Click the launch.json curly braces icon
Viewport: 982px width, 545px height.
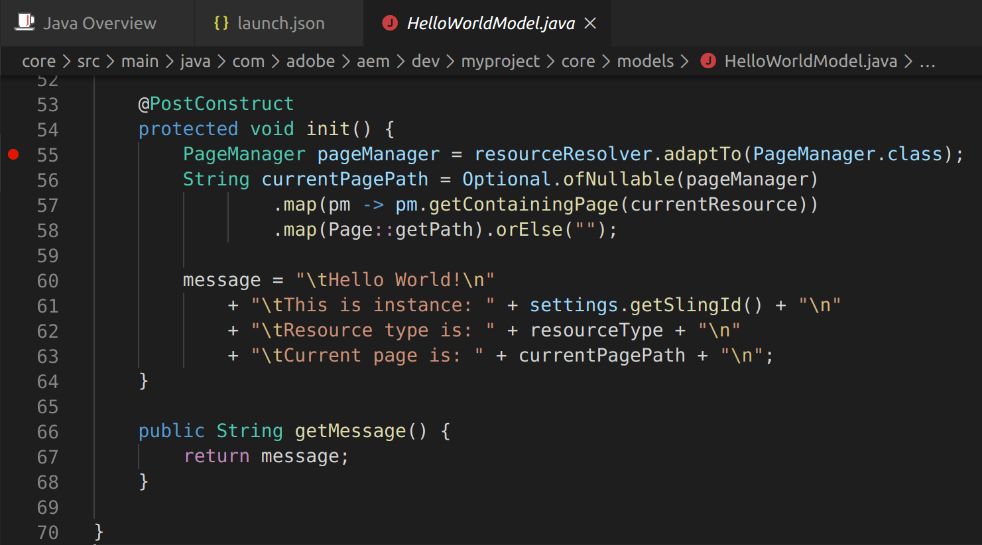click(x=221, y=23)
